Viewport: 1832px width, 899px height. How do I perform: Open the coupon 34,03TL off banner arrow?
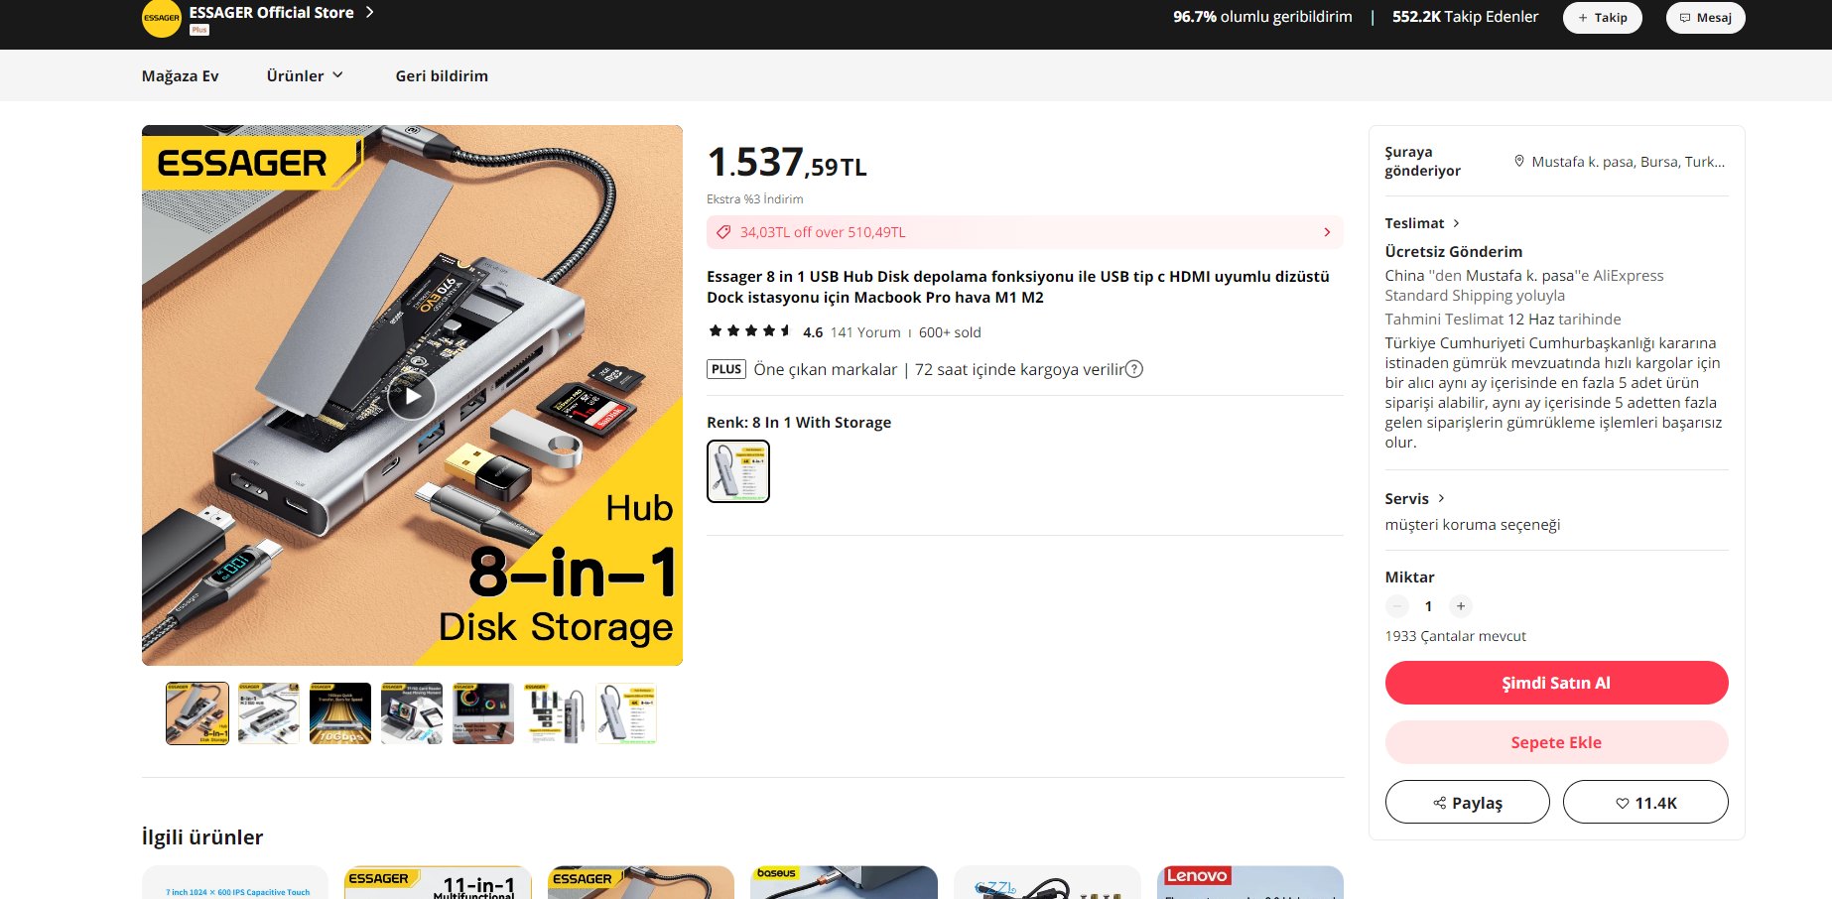pos(1327,232)
